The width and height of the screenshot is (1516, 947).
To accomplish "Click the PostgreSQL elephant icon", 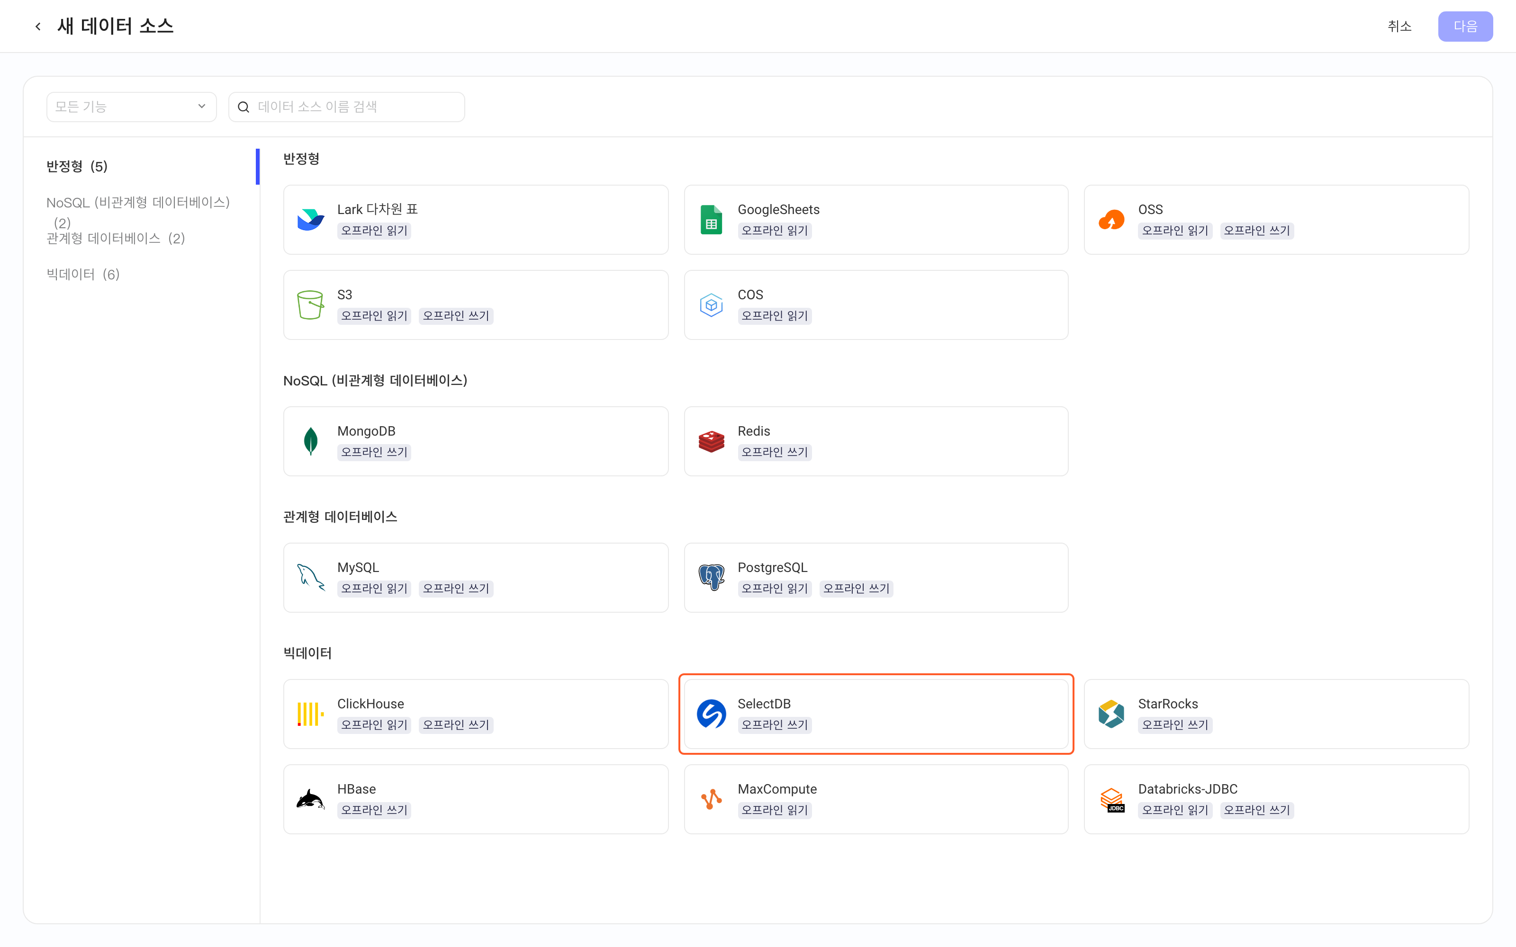I will click(711, 578).
